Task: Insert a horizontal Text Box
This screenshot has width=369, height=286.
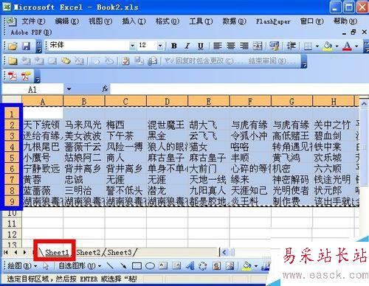Action: tap(163, 266)
